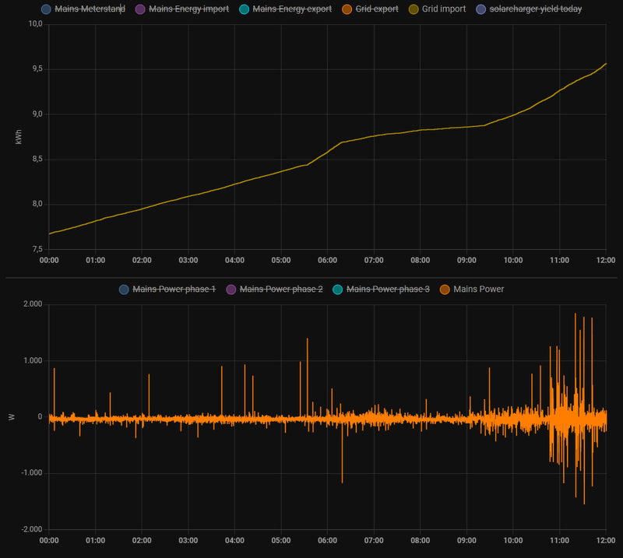This screenshot has height=558, width=623.
Task: Click the blue Mains Power phase 1 dot
Action: (x=124, y=290)
